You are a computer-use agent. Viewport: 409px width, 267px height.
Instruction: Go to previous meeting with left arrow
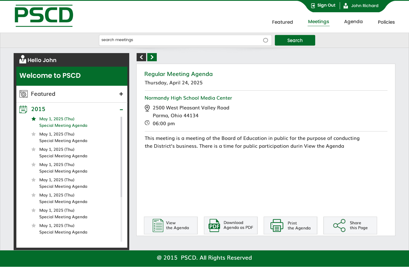[141, 57]
